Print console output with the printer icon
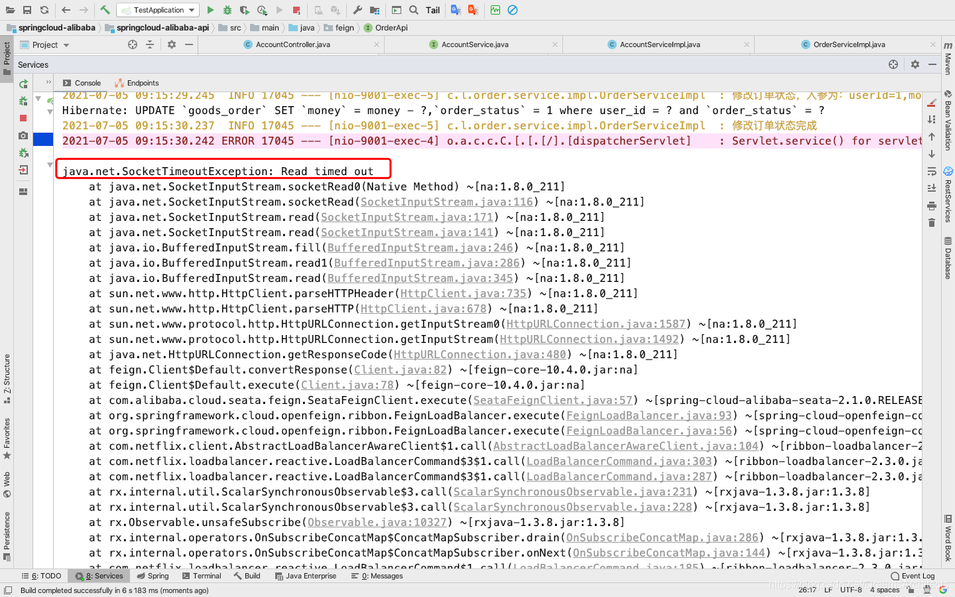The width and height of the screenshot is (955, 597). tap(932, 206)
